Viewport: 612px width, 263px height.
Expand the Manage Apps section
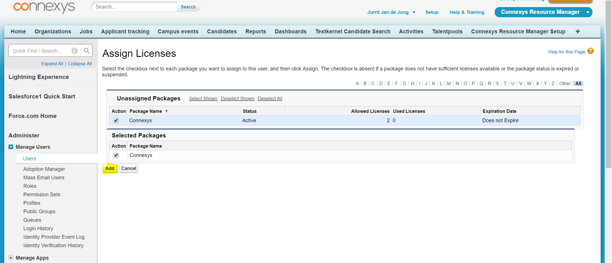pyautogui.click(x=11, y=258)
